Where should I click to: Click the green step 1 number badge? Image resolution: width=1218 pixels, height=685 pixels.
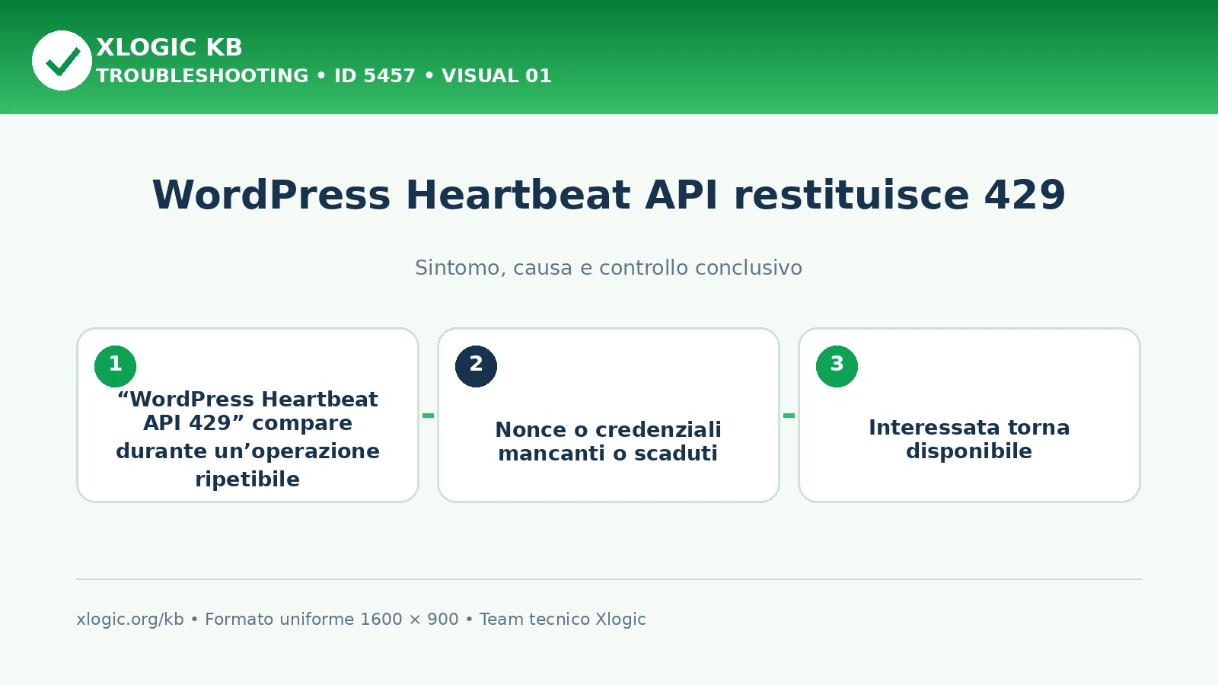(x=115, y=366)
